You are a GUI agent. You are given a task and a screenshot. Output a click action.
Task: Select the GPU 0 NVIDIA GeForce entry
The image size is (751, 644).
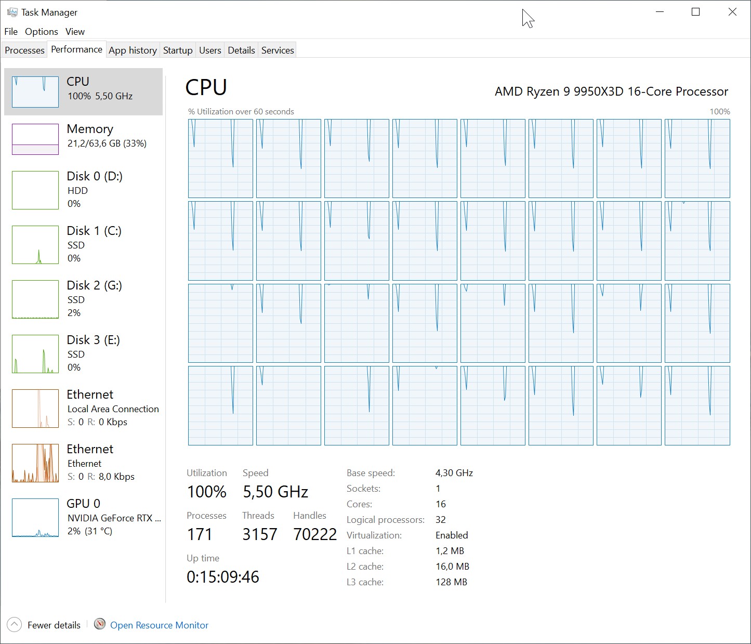(x=83, y=517)
